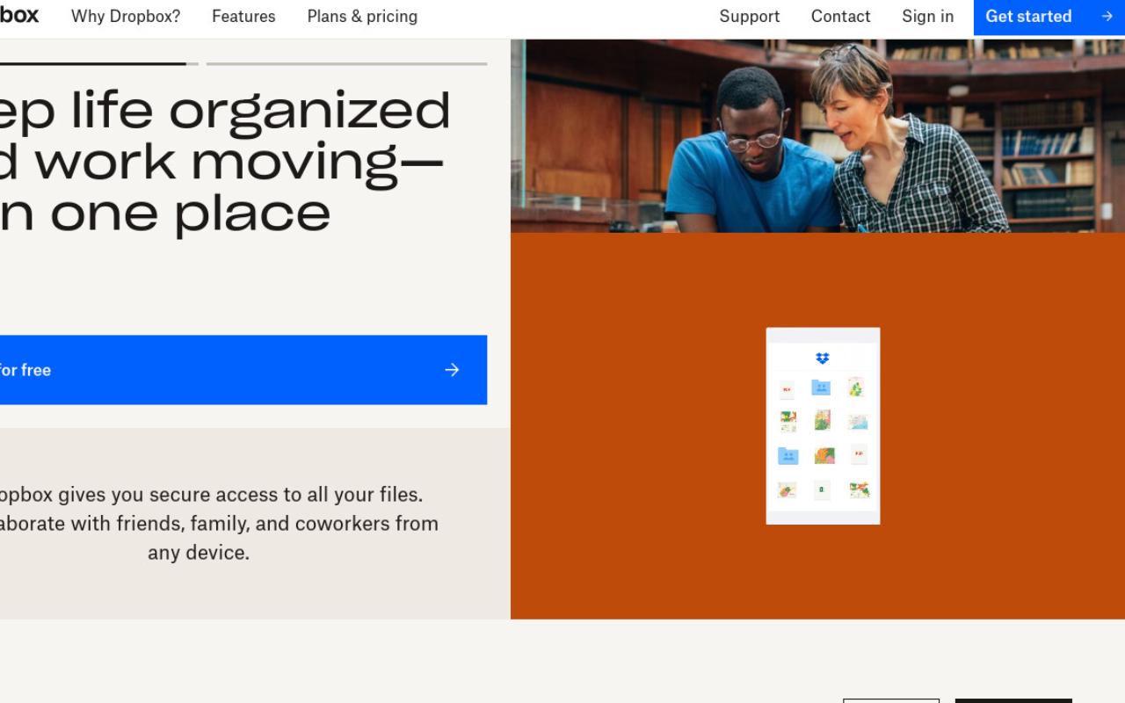Open the Support link
The image size is (1125, 703).
750,17
